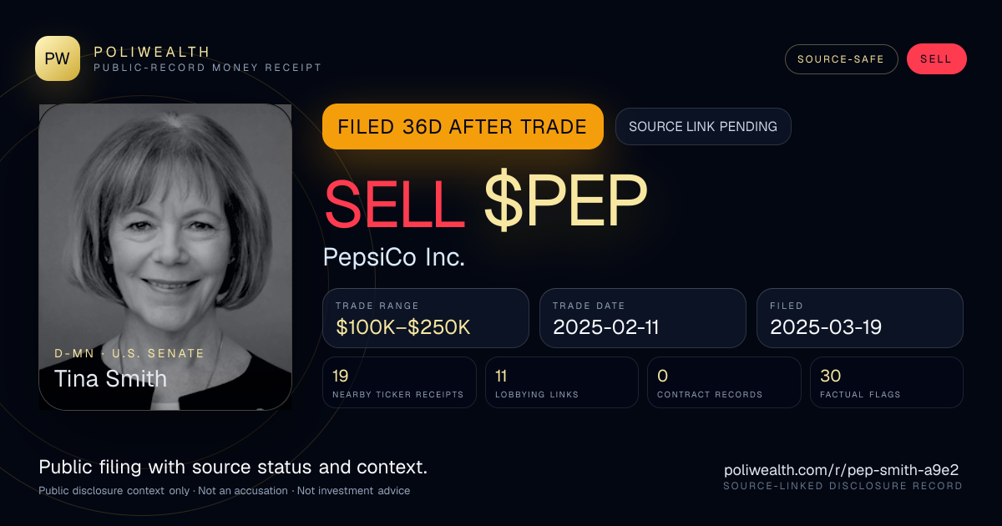Select the Trade Date 2025-02-11 card
Screen dimensions: 1002x526
643,318
